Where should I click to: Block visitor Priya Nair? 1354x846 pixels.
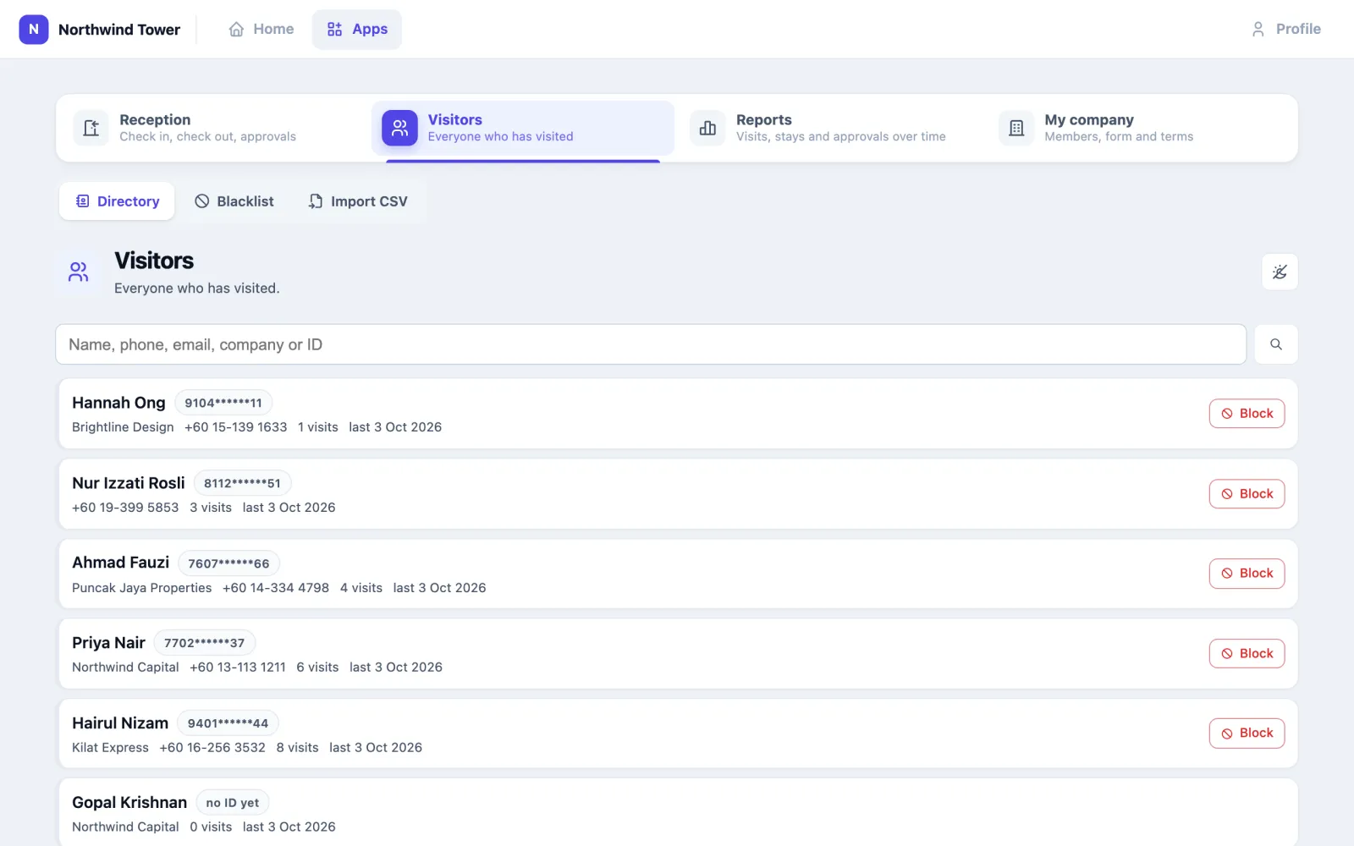[x=1247, y=653]
